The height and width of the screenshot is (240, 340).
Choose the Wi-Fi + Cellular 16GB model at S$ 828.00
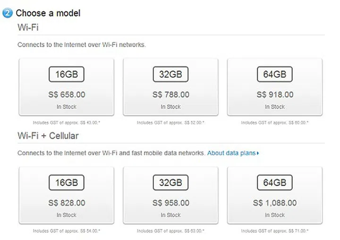click(67, 195)
